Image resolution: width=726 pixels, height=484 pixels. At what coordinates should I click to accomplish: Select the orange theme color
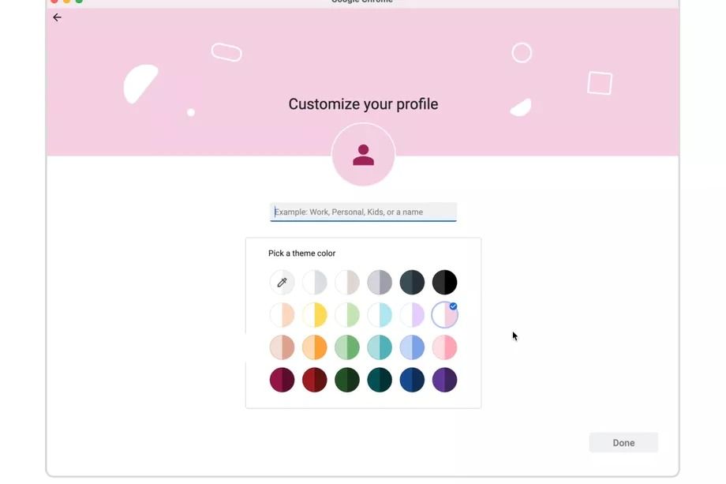click(315, 347)
